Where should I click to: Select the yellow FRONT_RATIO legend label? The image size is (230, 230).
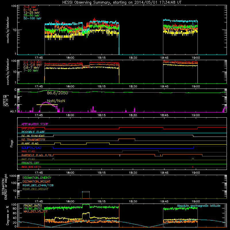[x=33, y=206]
